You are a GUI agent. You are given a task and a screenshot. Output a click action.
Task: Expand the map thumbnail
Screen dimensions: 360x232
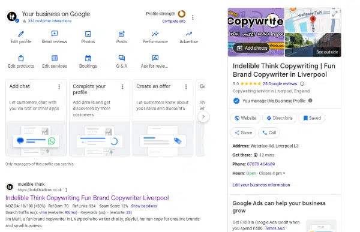point(335,14)
